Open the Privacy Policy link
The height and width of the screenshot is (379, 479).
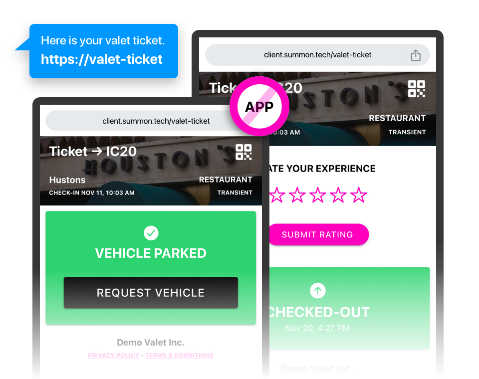click(x=113, y=356)
